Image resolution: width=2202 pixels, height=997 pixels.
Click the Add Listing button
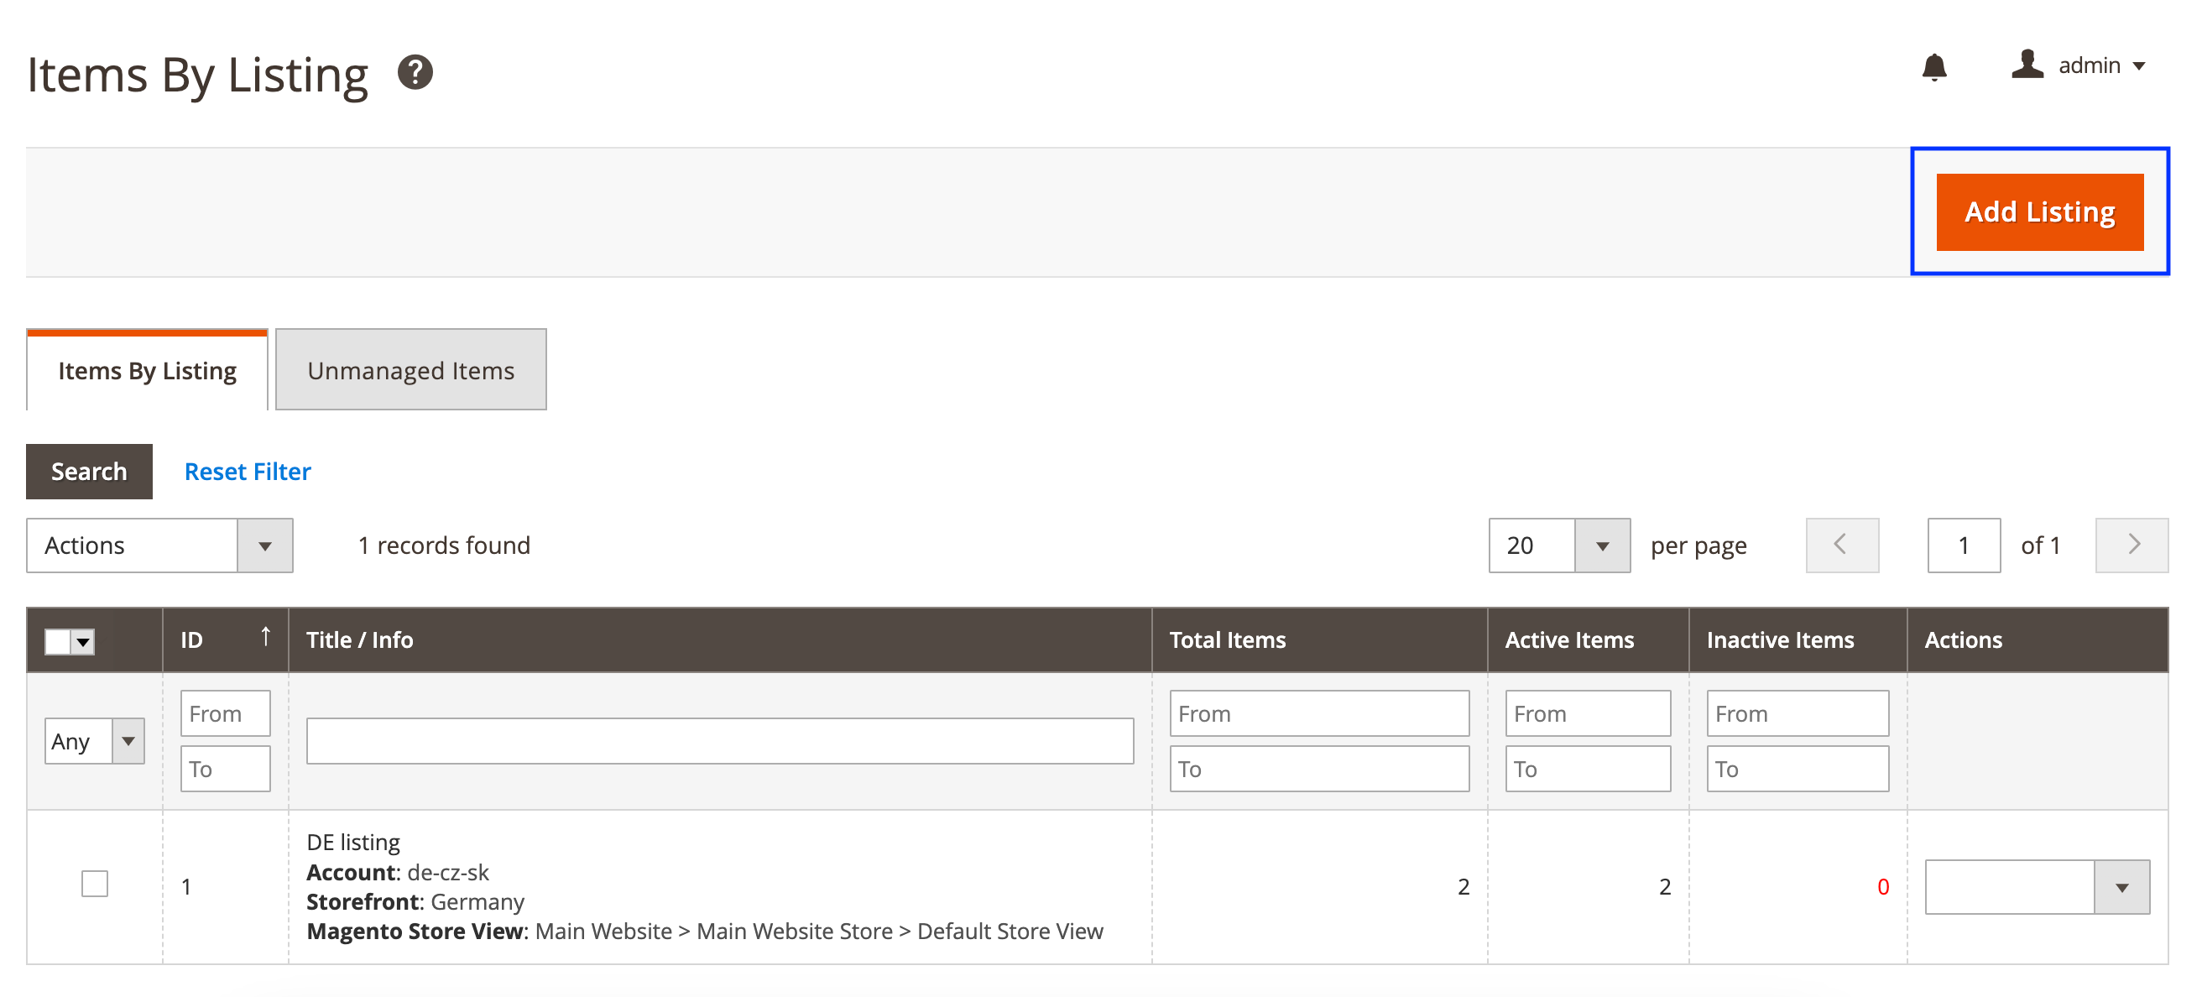[x=2038, y=212]
